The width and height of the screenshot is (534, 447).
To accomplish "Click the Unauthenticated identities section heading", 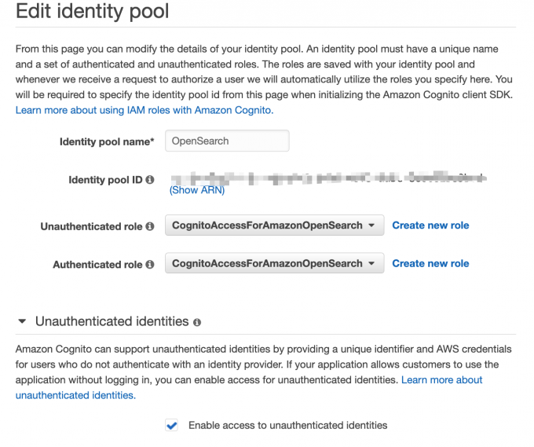I will point(112,321).
